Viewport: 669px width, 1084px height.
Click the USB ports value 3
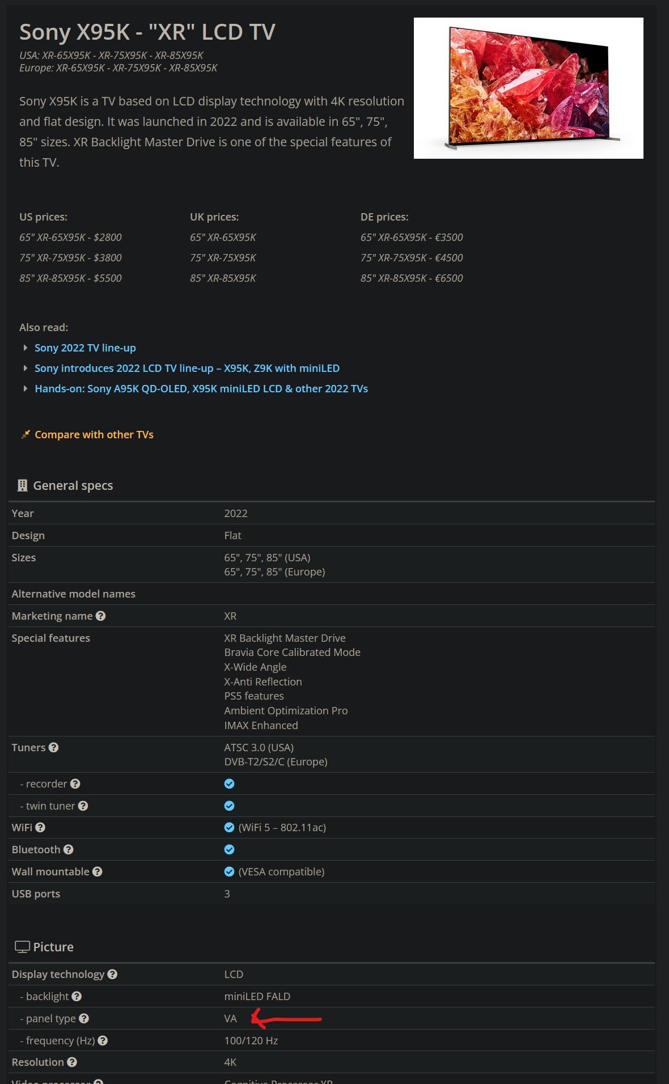click(227, 894)
